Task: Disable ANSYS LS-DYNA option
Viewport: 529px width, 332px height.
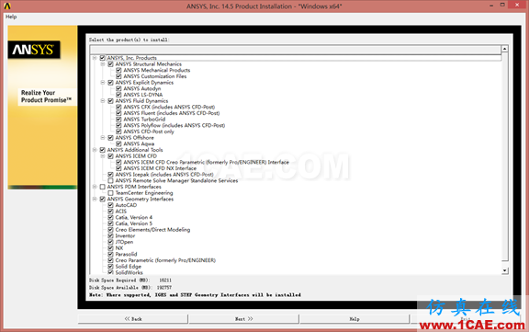Action: point(118,95)
